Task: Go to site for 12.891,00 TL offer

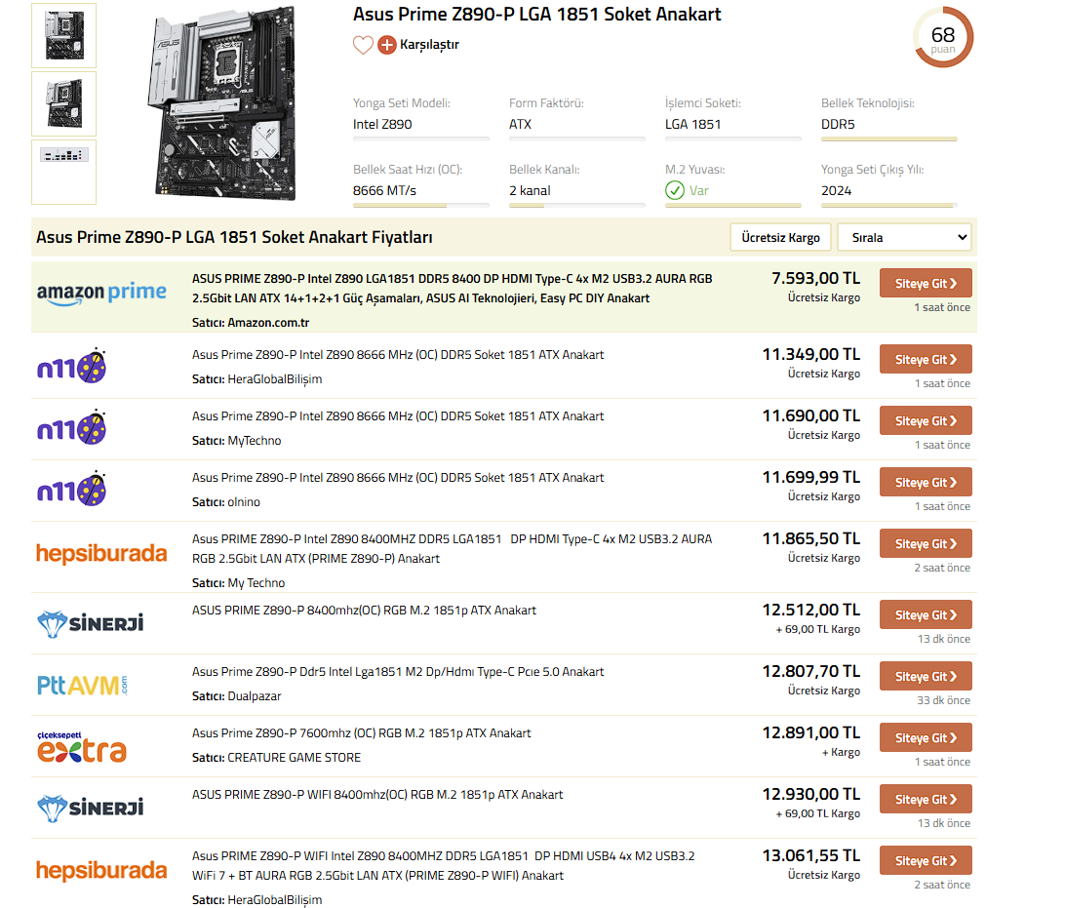Action: [926, 737]
